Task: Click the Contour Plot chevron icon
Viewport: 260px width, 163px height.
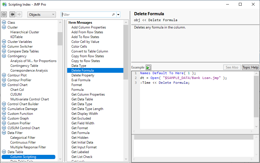Action: tap(4, 75)
